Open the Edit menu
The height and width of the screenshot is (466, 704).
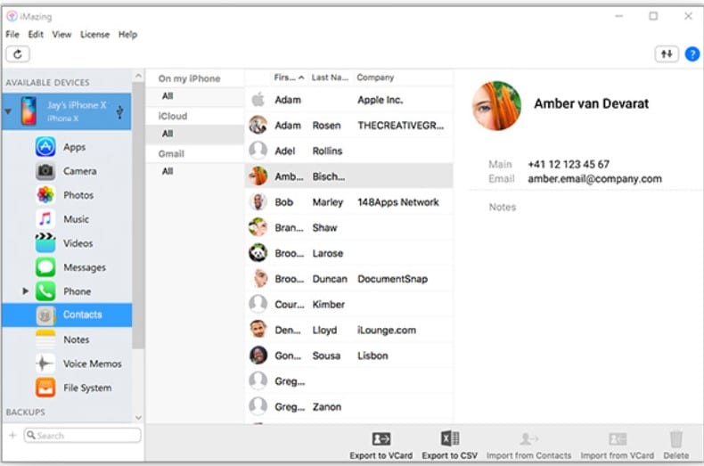pyautogui.click(x=36, y=35)
